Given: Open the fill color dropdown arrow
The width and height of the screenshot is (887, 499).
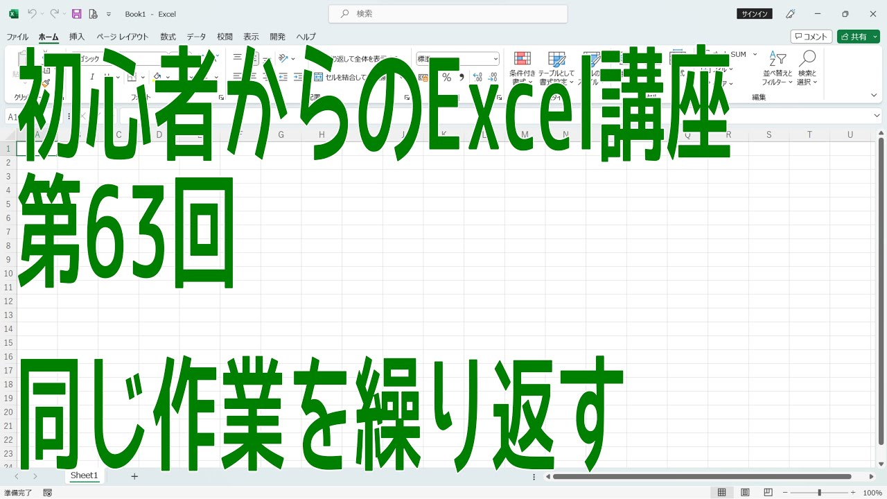Looking at the screenshot, I should click(168, 78).
